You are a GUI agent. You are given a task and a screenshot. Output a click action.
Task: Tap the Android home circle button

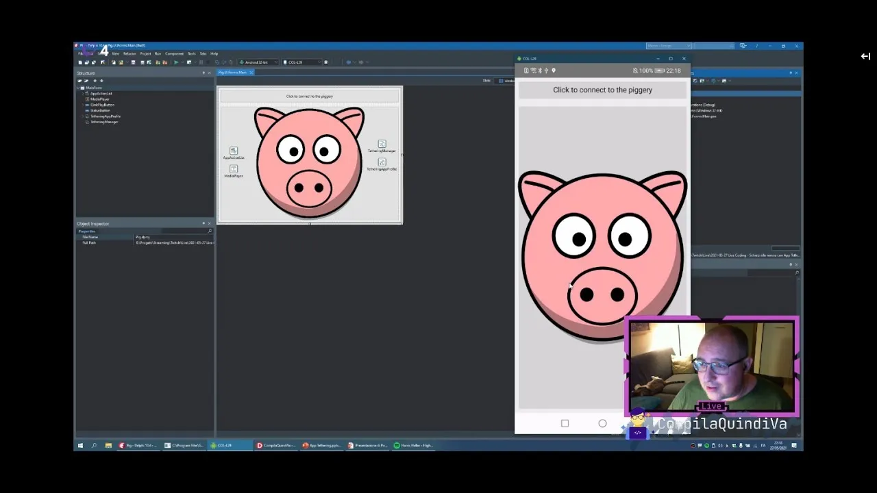click(602, 423)
